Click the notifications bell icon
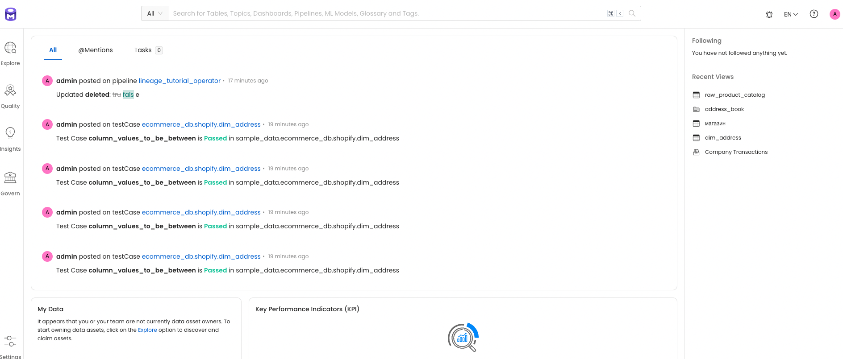 pyautogui.click(x=769, y=14)
